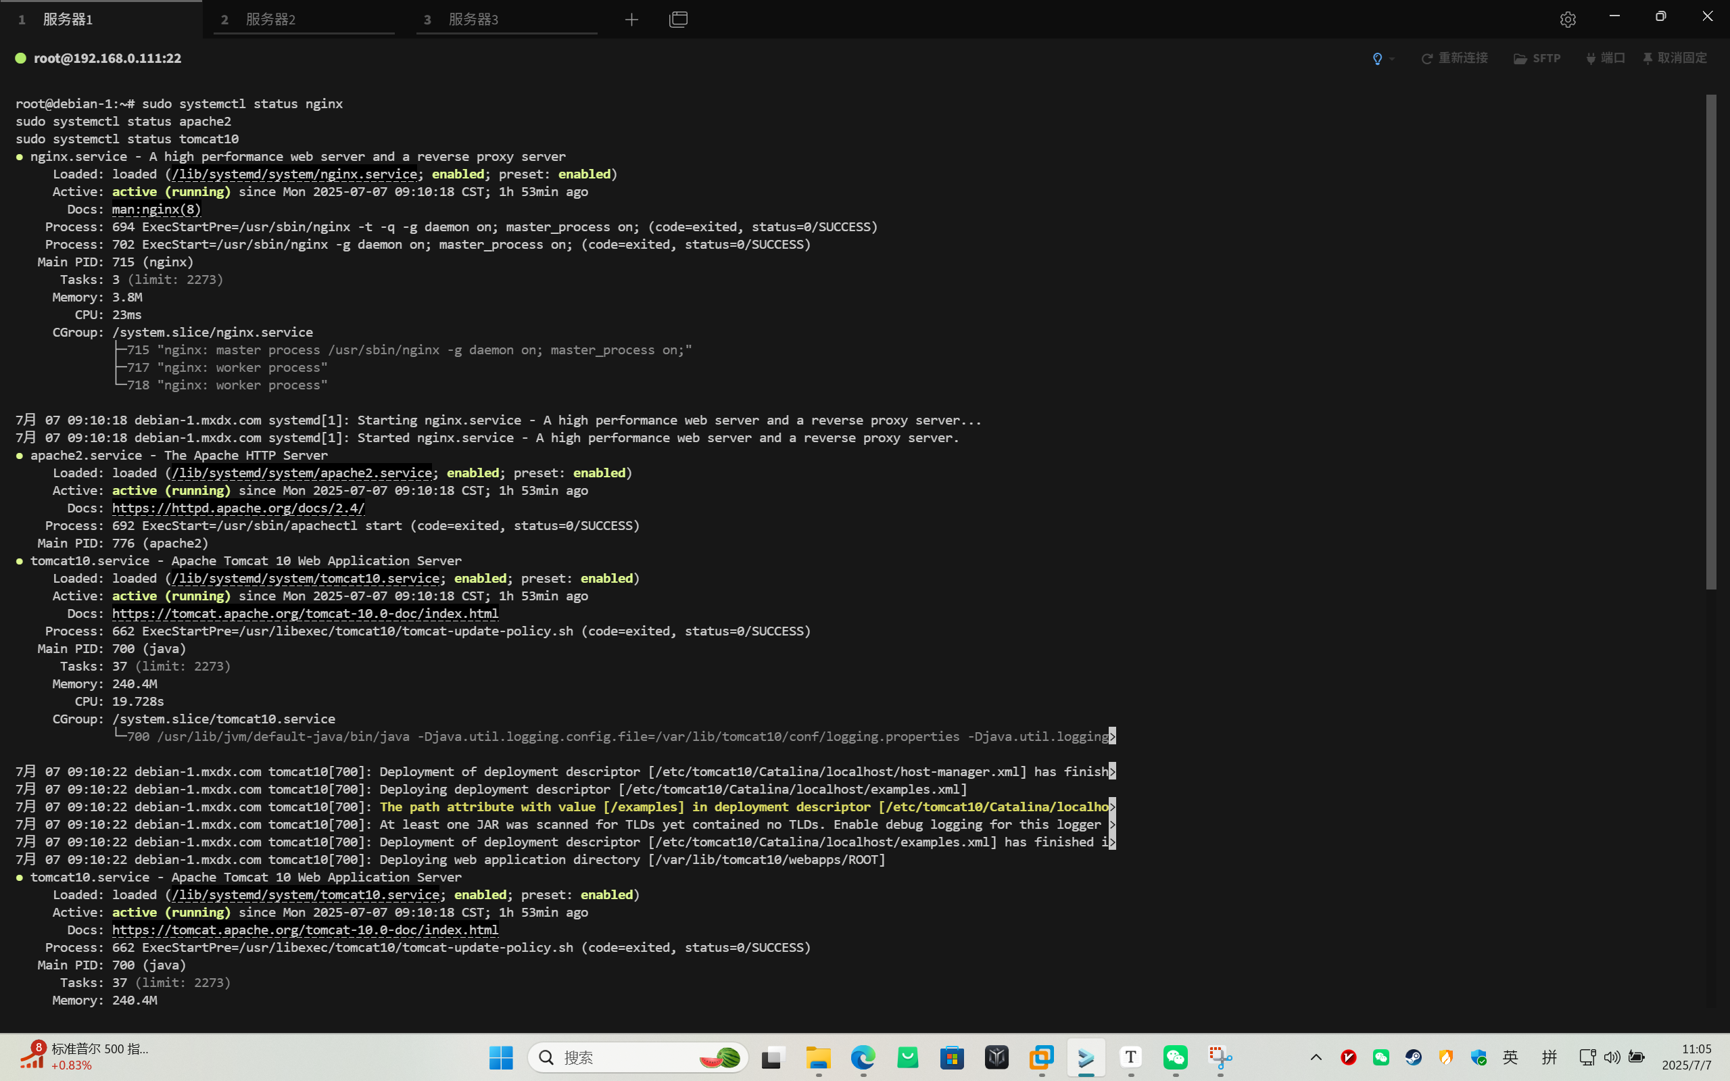This screenshot has width=1730, height=1081.
Task: Click the battery status tray icon
Action: (1636, 1057)
